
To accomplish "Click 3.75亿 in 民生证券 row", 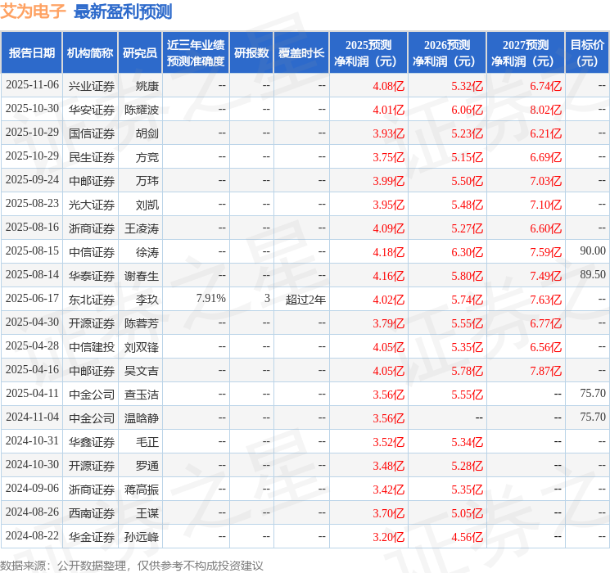I will tap(389, 157).
